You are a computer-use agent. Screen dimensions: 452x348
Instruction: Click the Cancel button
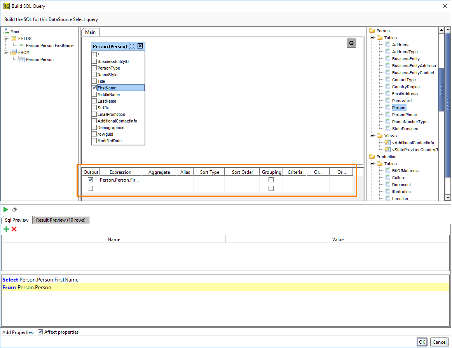(439, 342)
